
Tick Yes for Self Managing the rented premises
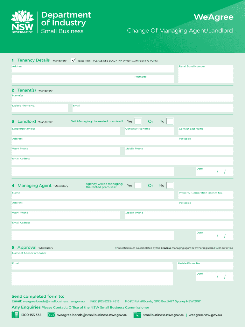[x=138, y=121]
